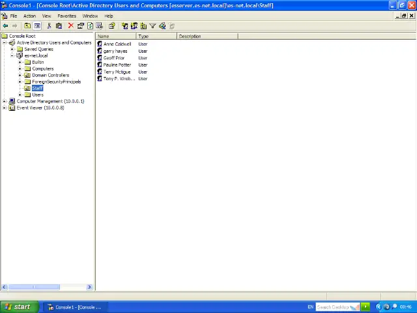Click the Up one level folder icon
Viewport: 417px width, 313px height.
(27, 26)
